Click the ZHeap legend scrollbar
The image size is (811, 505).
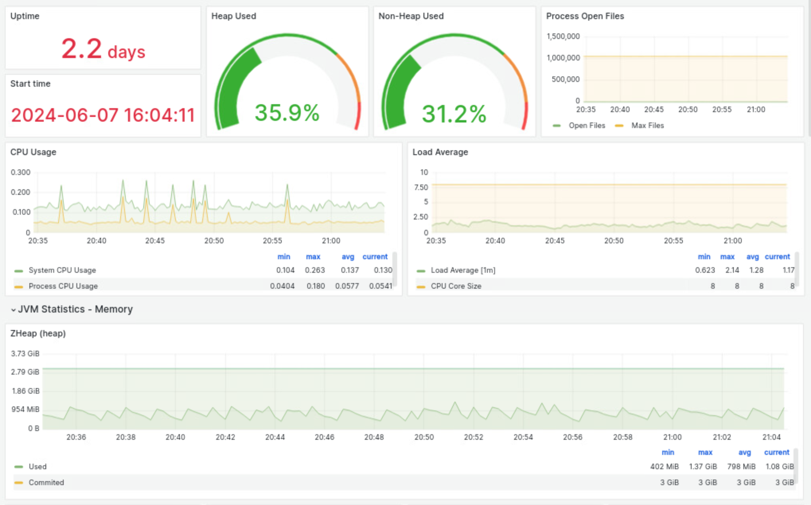796,465
